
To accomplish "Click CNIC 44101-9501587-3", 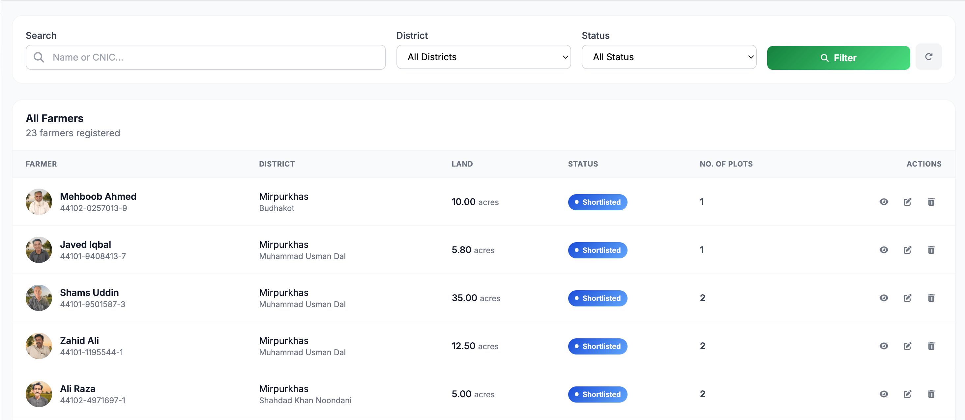I will pos(93,304).
